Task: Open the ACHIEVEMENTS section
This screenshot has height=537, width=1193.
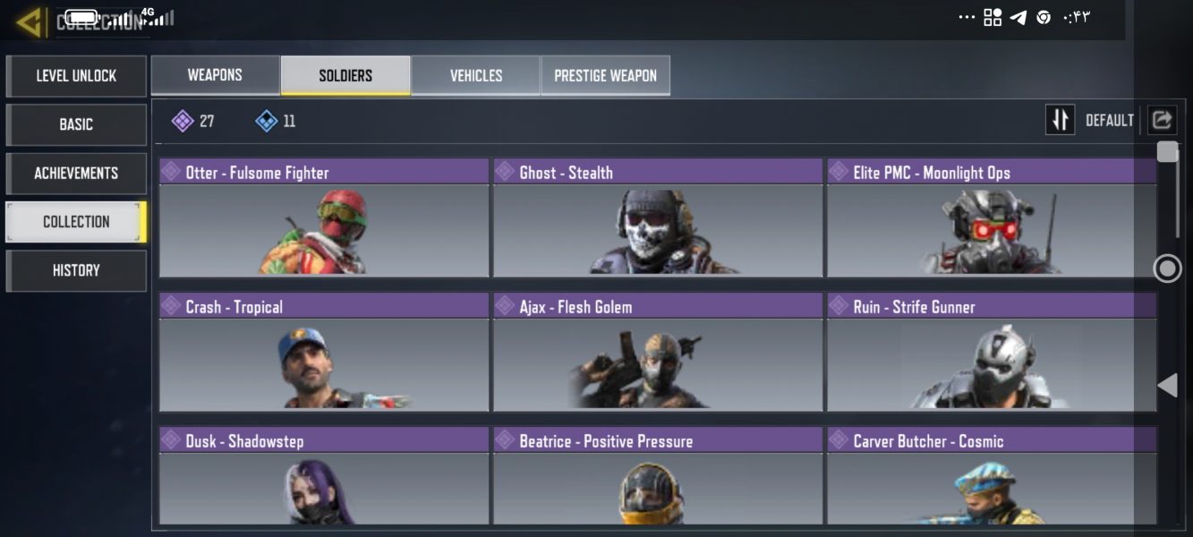Action: pyautogui.click(x=76, y=173)
